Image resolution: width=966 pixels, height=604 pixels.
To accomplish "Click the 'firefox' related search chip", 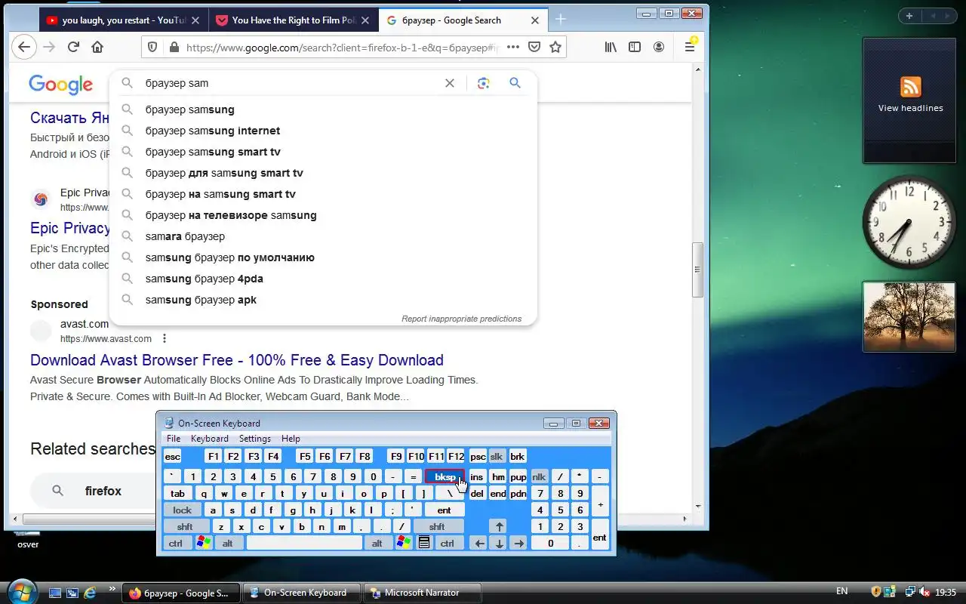I will [x=94, y=491].
